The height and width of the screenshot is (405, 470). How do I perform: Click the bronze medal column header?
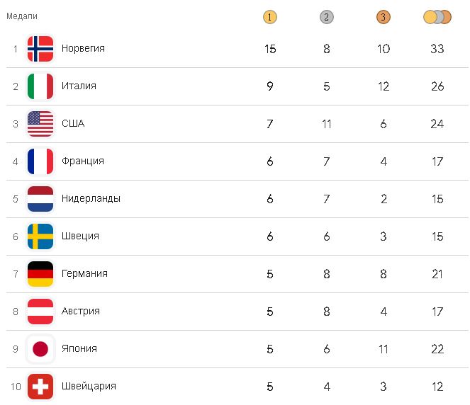(x=384, y=17)
